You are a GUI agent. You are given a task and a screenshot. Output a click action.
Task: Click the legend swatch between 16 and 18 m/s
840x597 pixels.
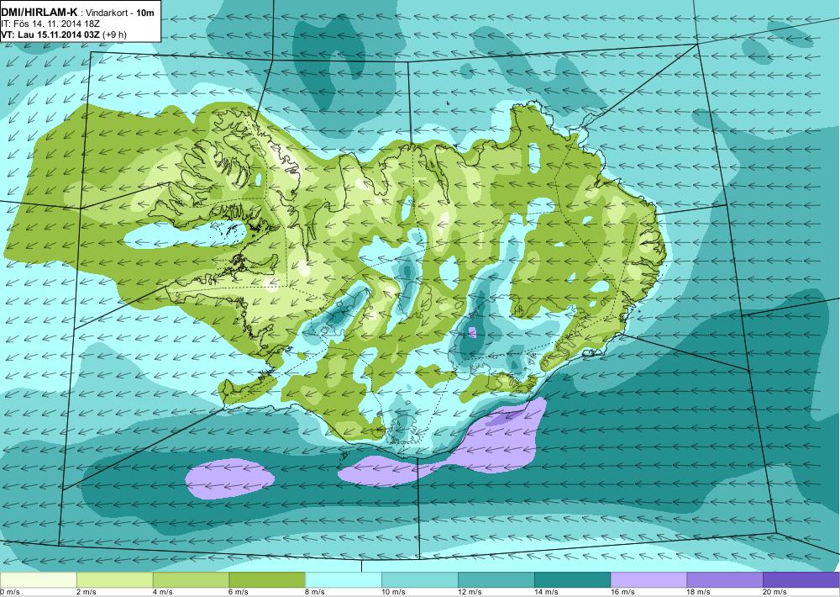(648, 580)
